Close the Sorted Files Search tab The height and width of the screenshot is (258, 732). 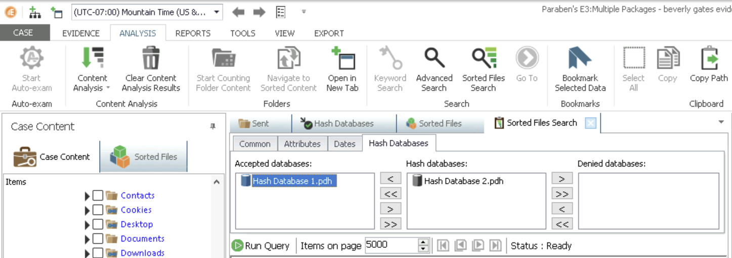coord(590,123)
